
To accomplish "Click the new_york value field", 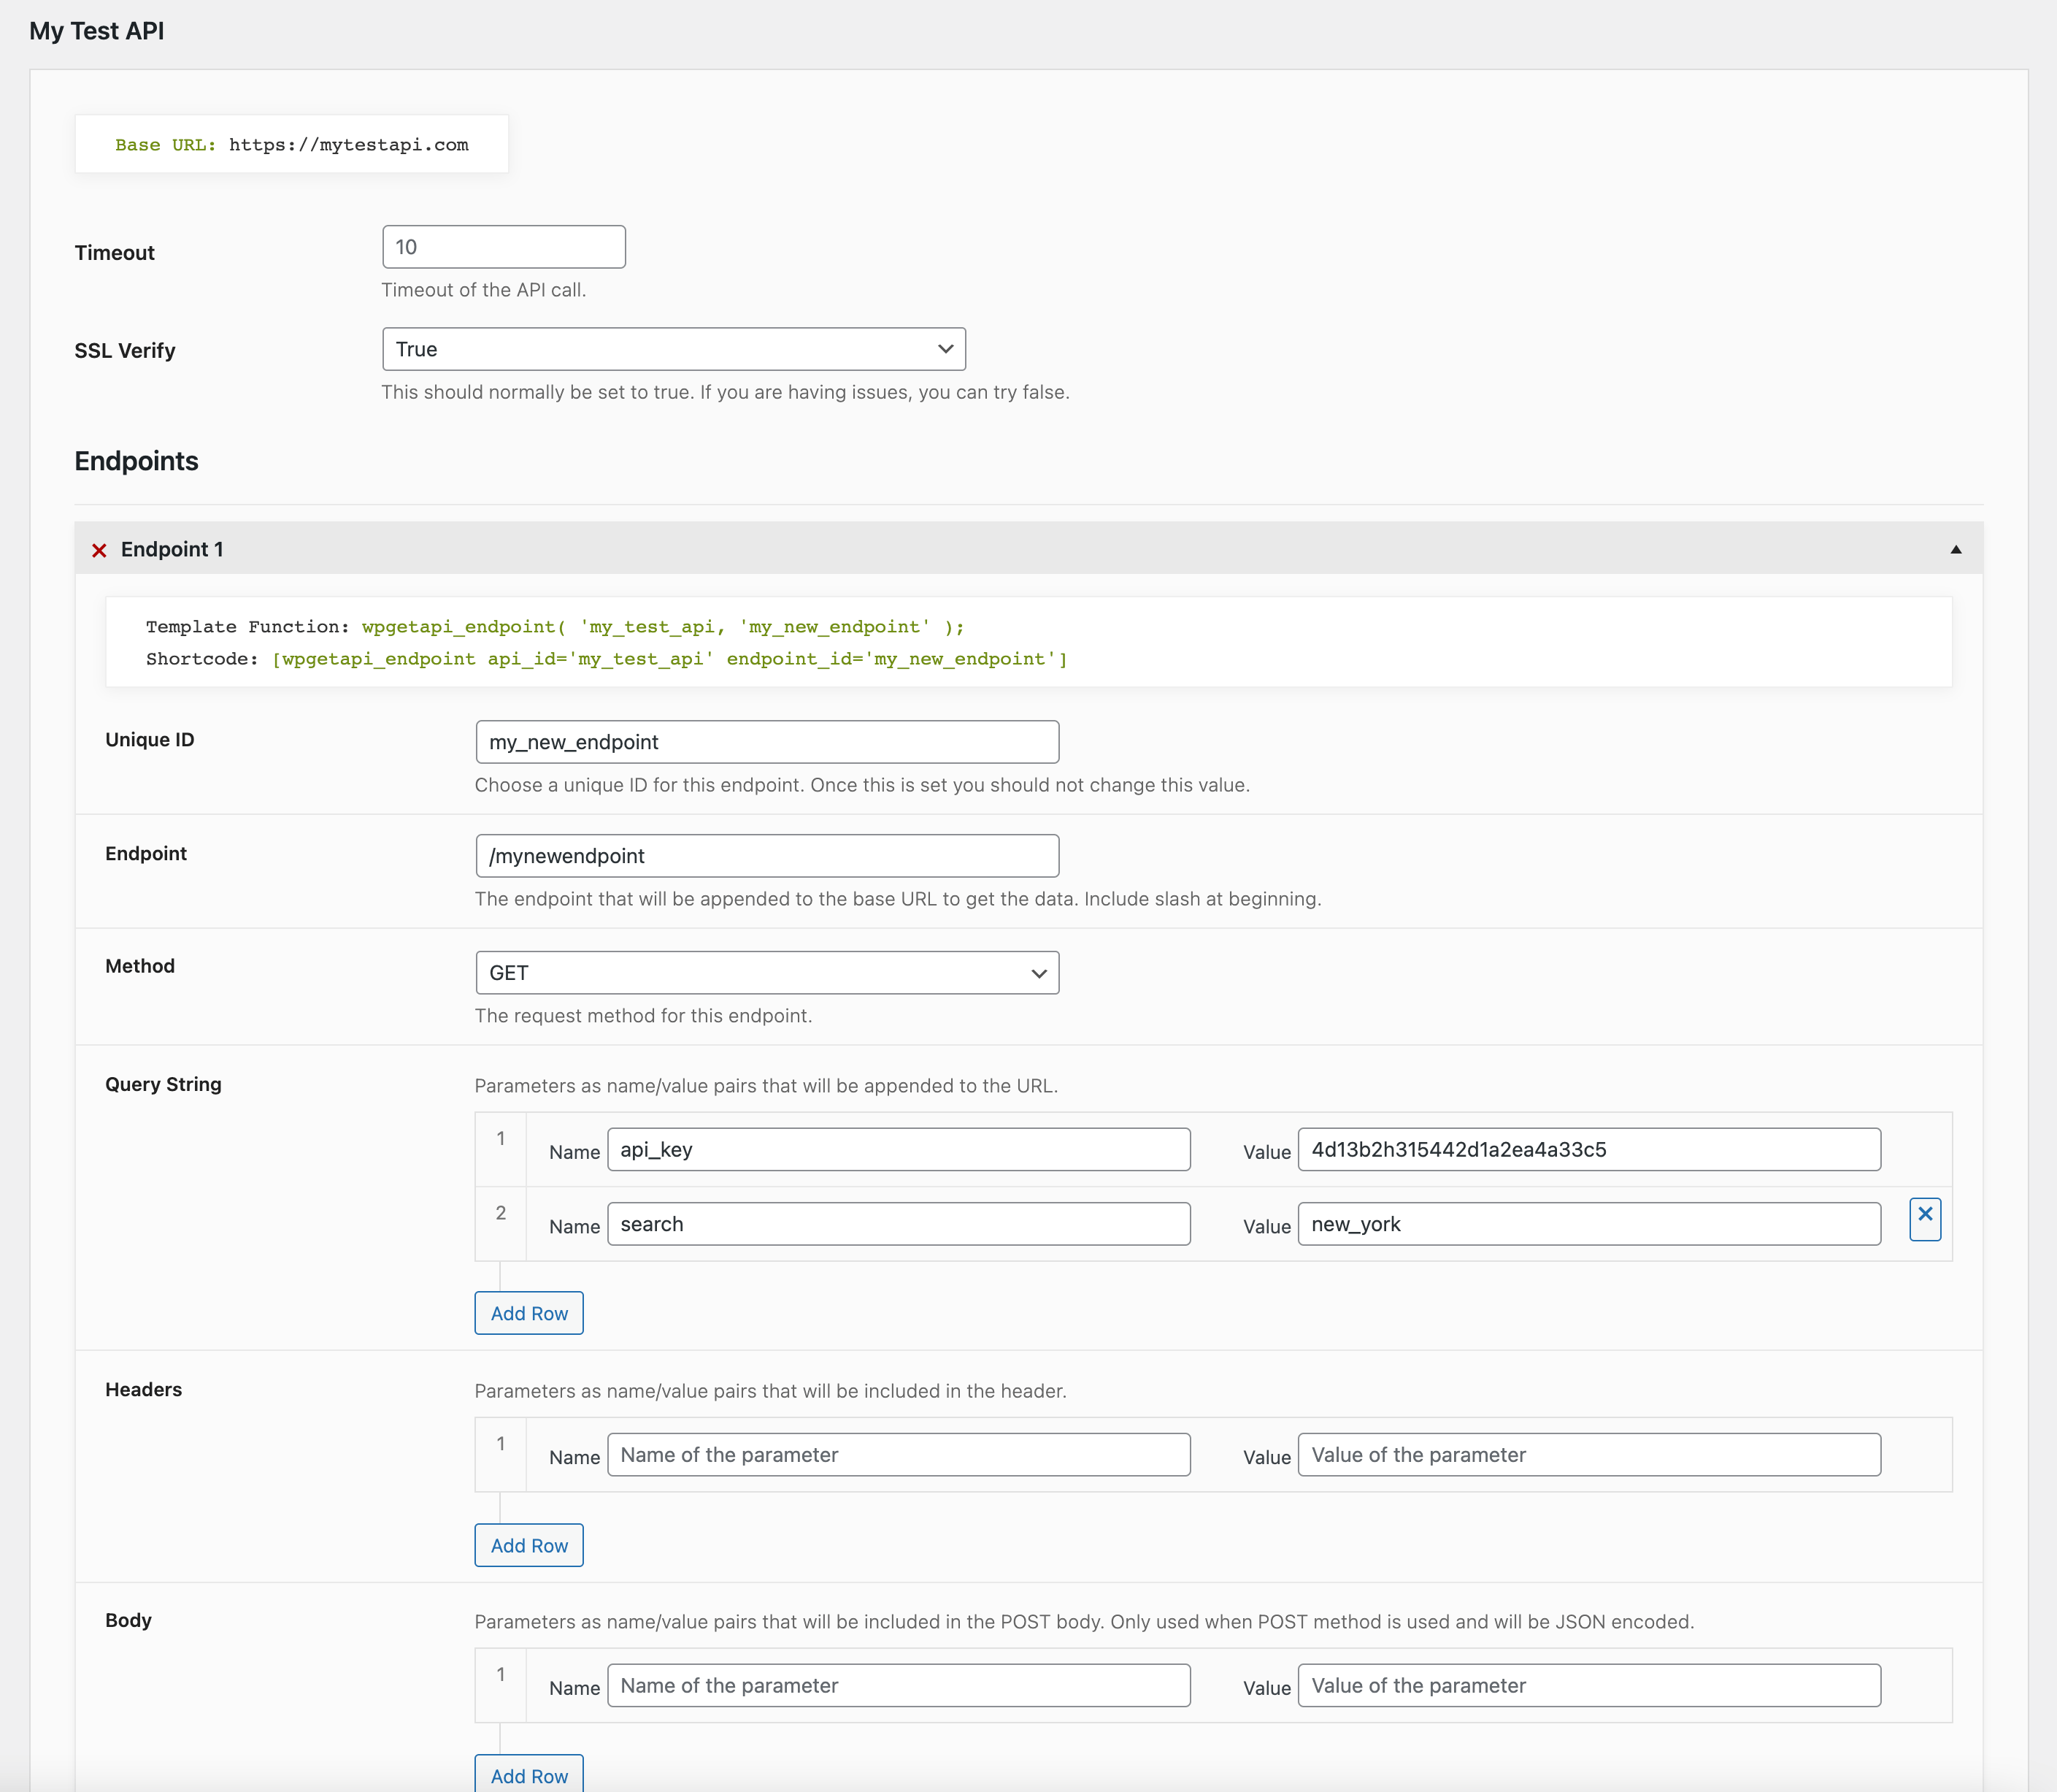I will [x=1589, y=1224].
